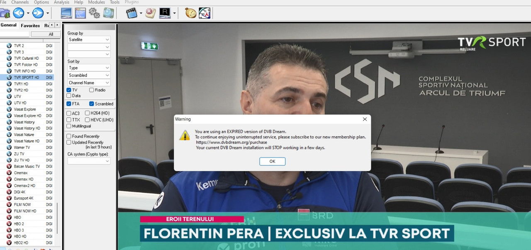Open the Type sort-by dropdown
Screen dimensions: 531x250
89,68
